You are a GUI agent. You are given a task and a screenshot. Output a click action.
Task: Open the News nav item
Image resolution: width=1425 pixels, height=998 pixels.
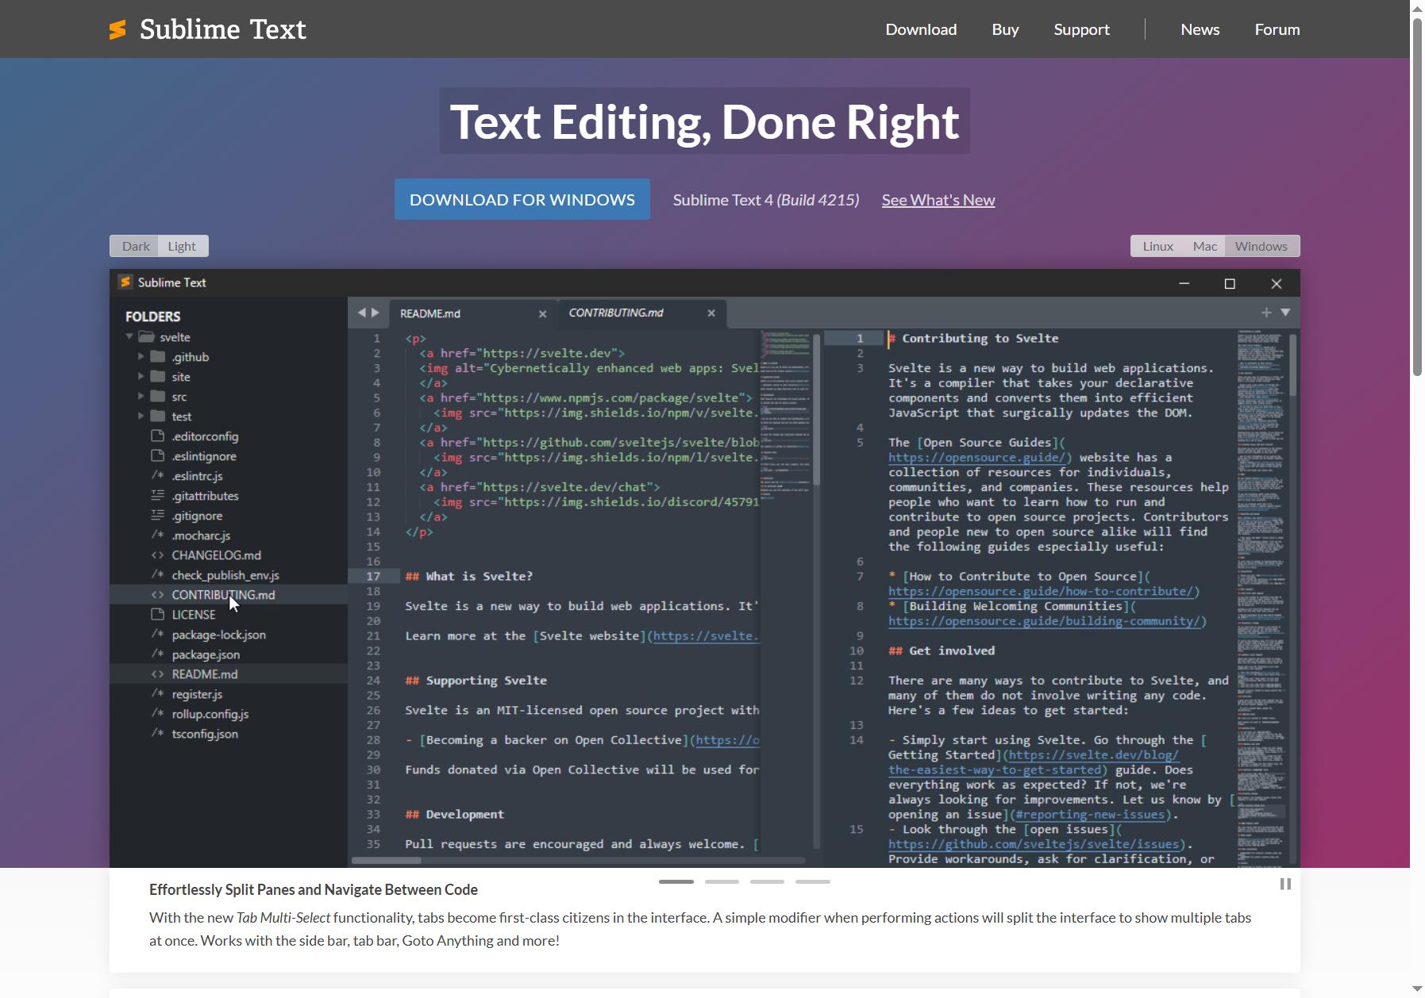(1200, 29)
